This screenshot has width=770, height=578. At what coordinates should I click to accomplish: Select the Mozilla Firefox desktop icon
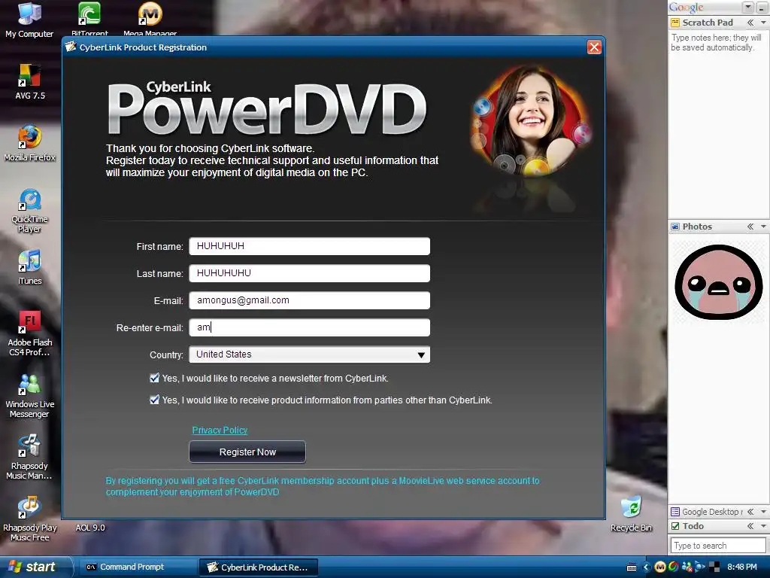(30, 143)
